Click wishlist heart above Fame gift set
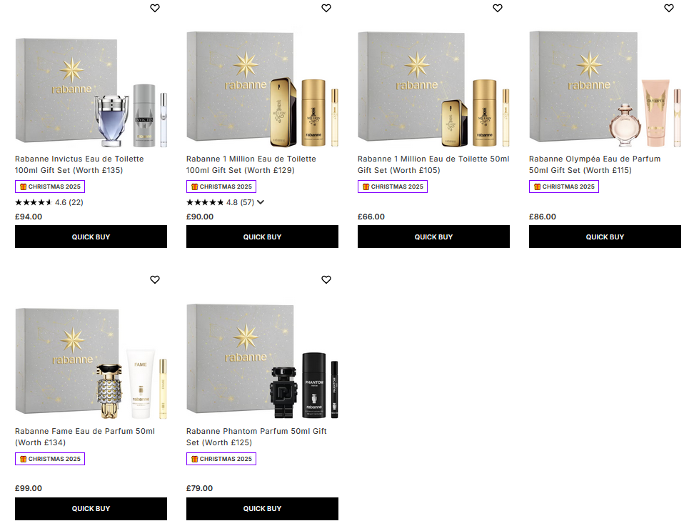Image resolution: width=689 pixels, height=526 pixels. click(155, 279)
